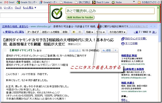Viewport: 162px width, 103px height.
Task: Remove the 受信トレイ label with x
Action: (80, 44)
